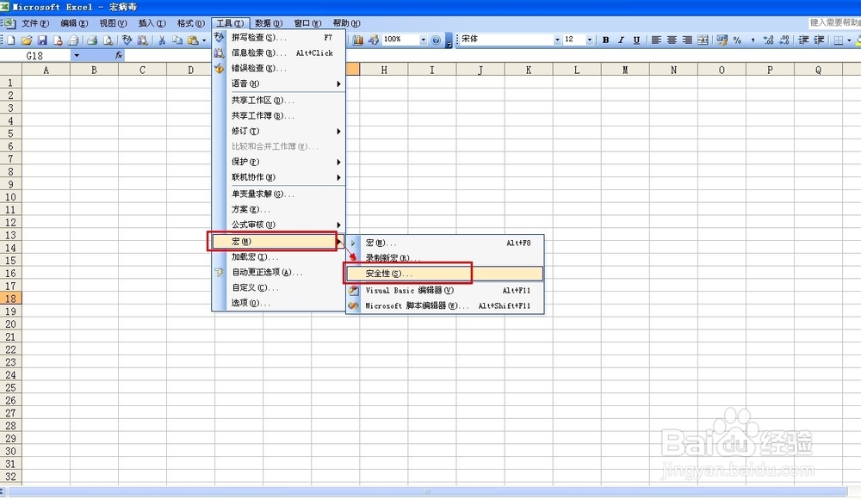Click the Help question mark icon
861x499 pixels.
pos(436,40)
